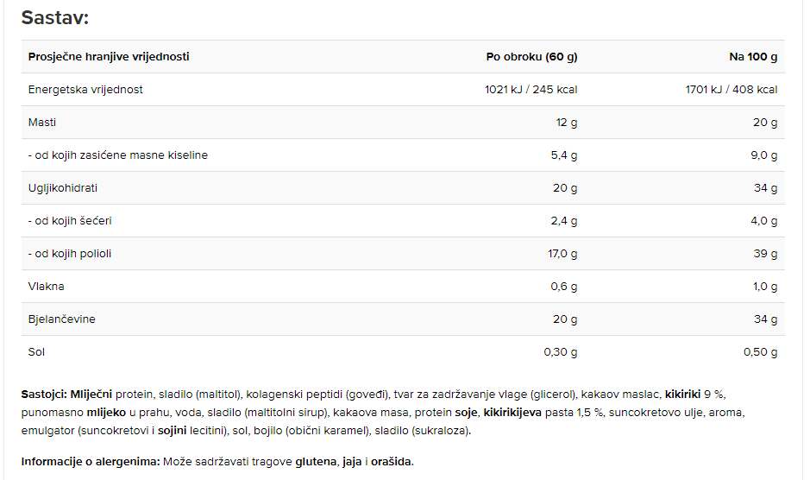Click the 0,50 g salt value
The height and width of the screenshot is (480, 810).
(x=761, y=352)
